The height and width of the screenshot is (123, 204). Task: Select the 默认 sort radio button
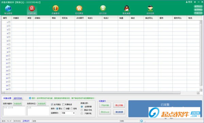tap(57, 109)
